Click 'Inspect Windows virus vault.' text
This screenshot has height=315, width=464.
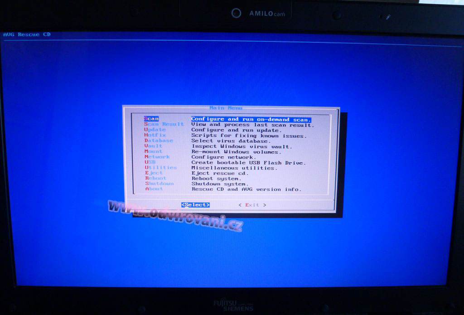tap(242, 146)
